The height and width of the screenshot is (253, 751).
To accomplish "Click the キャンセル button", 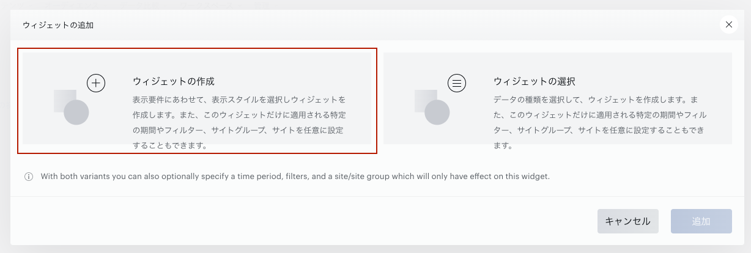I will pos(627,221).
